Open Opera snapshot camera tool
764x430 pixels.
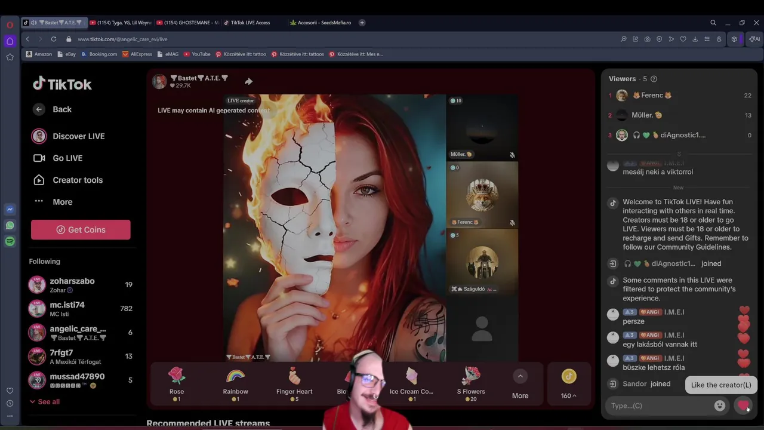pyautogui.click(x=648, y=39)
